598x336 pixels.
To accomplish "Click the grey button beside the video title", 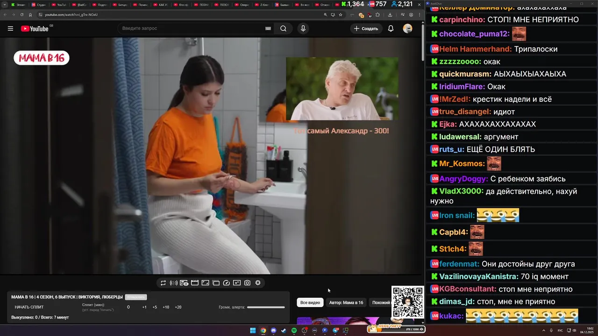I will point(136,297).
